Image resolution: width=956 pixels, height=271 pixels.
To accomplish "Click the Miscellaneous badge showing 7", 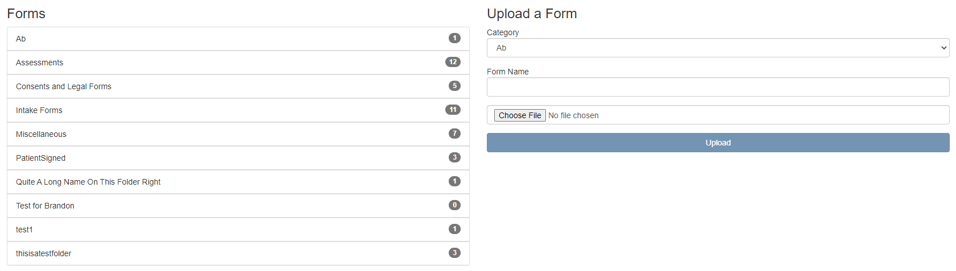I will tap(454, 134).
